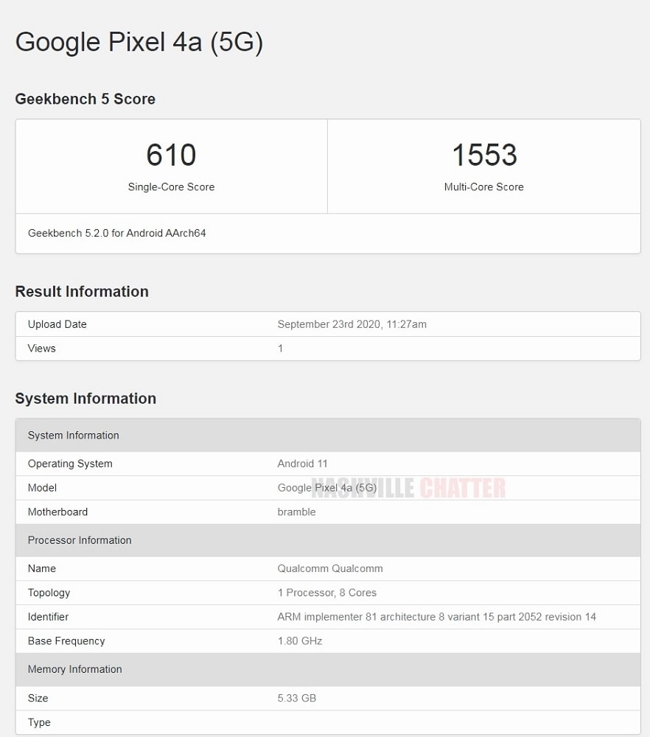Image resolution: width=650 pixels, height=737 pixels.
Task: Click the Topology row label
Action: click(x=49, y=593)
